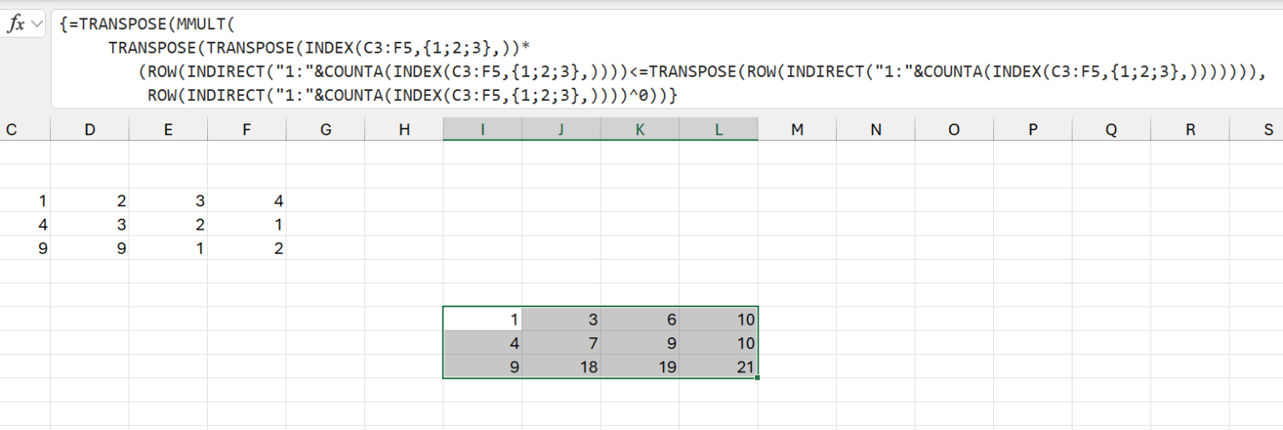Select column S header
1283x430 pixels.
1256,129
